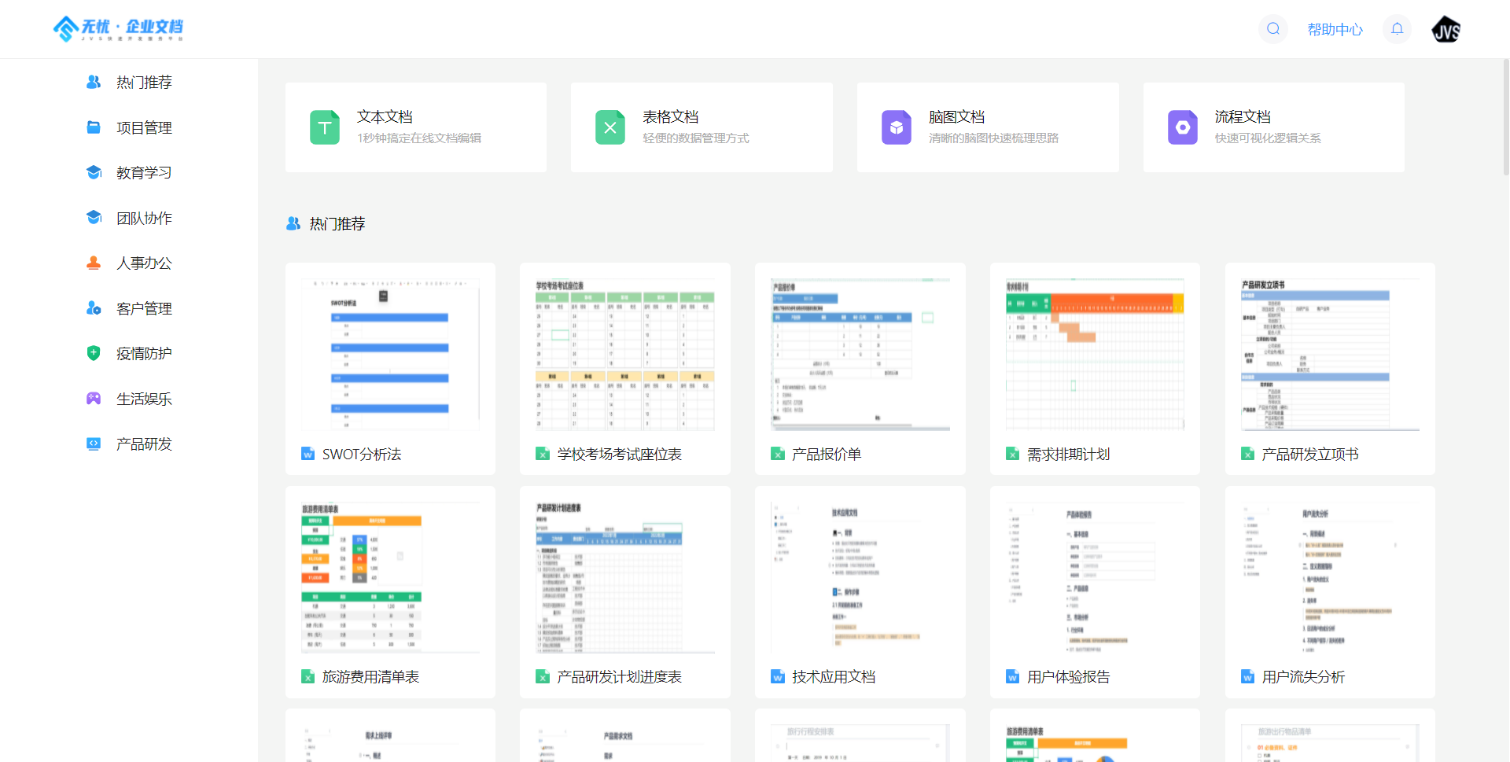Click the 生活娱乐 gamepad icon
Viewport: 1510px width, 762px height.
tap(94, 399)
